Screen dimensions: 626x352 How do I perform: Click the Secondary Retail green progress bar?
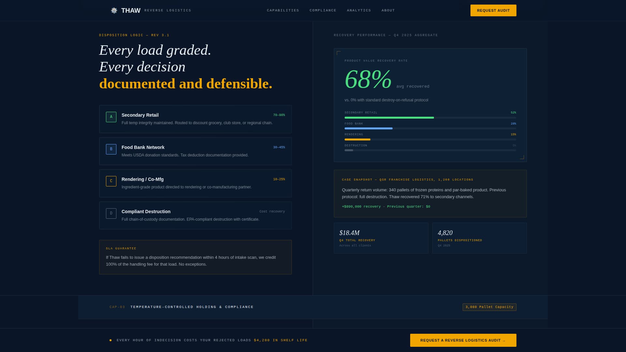[x=389, y=118]
